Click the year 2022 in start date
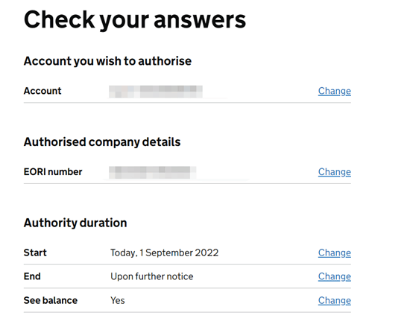 [206, 252]
